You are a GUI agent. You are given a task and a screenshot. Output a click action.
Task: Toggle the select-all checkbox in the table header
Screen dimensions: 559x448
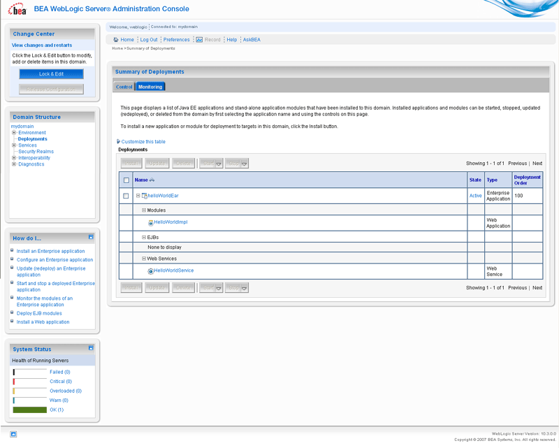tap(127, 179)
